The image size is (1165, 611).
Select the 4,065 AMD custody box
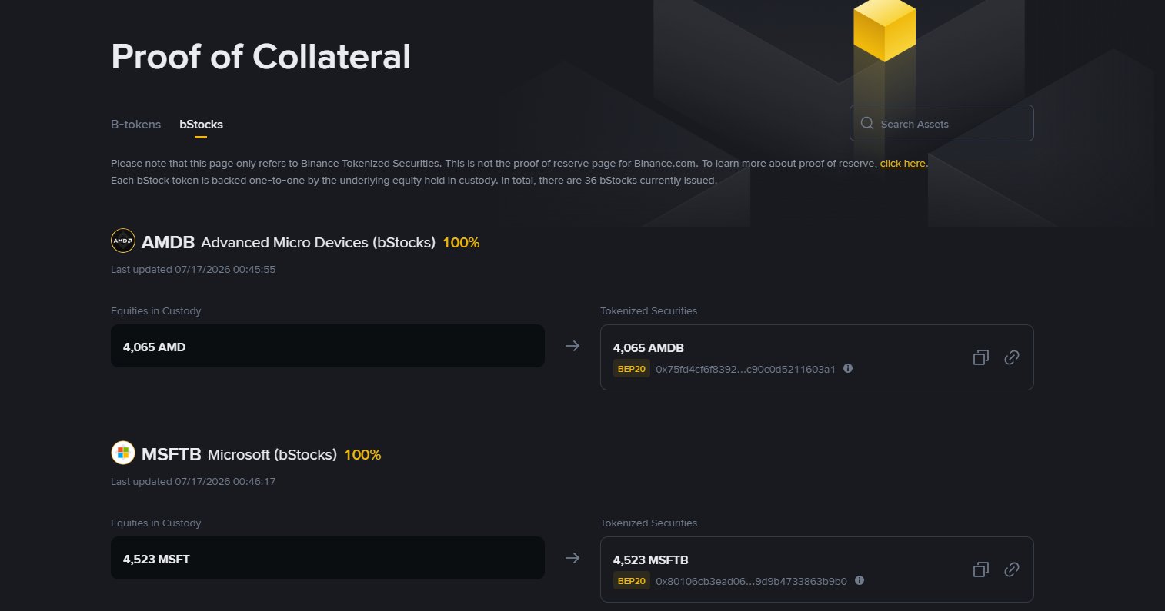[x=328, y=346]
